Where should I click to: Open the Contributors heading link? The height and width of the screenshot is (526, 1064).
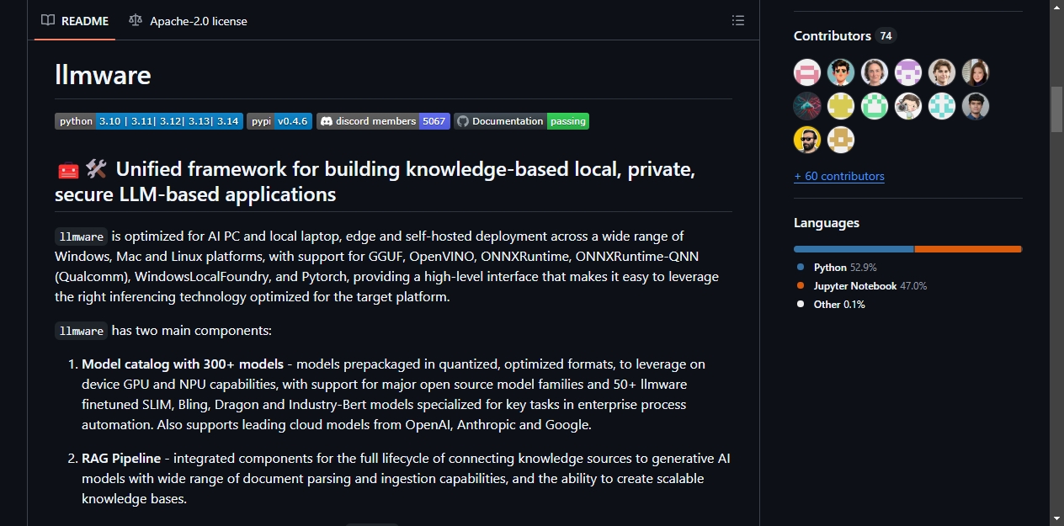click(833, 35)
